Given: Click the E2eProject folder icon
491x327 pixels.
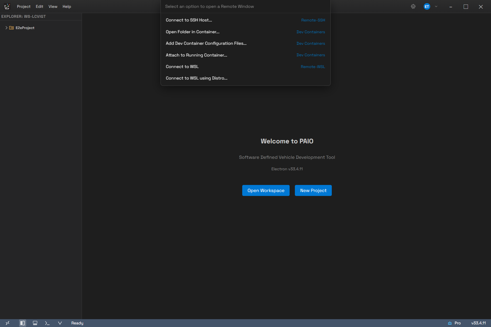Looking at the screenshot, I should pos(12,28).
